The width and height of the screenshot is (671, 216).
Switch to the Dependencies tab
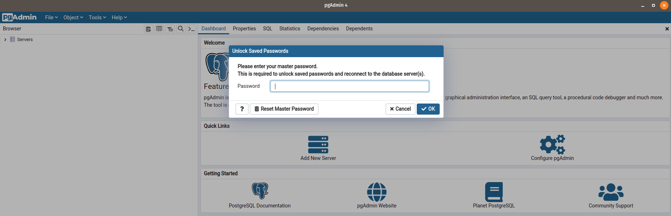pyautogui.click(x=323, y=29)
